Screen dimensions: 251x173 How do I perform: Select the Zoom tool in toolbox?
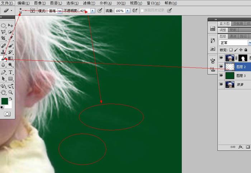tap(10, 93)
